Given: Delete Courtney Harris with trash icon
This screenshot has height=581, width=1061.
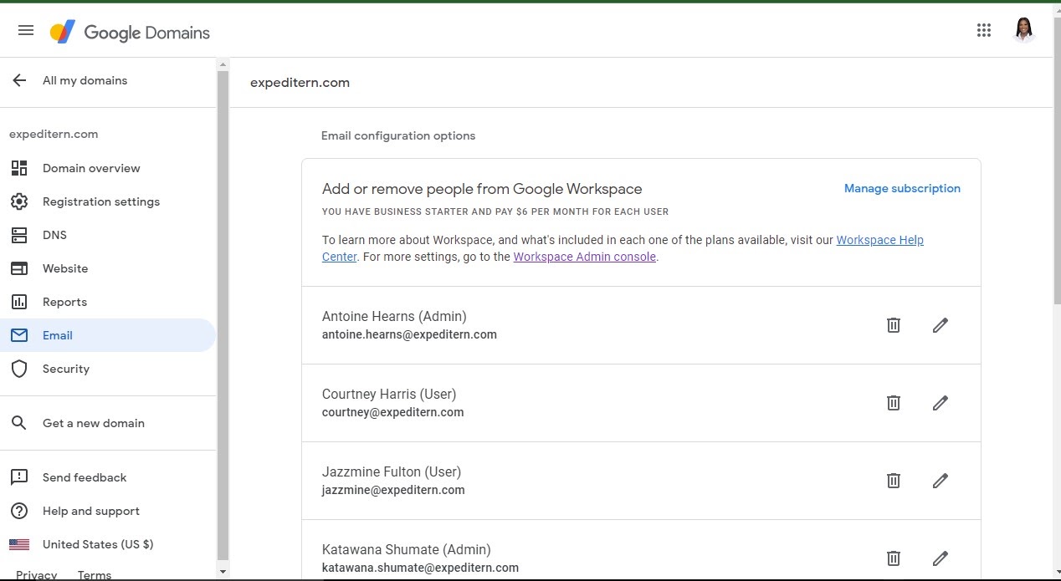Looking at the screenshot, I should click(894, 403).
